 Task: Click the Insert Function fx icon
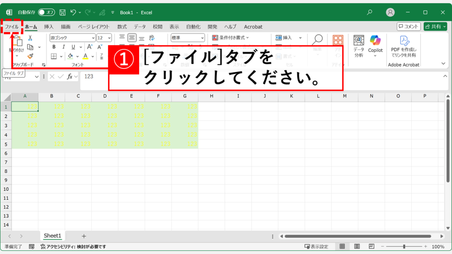tap(70, 76)
